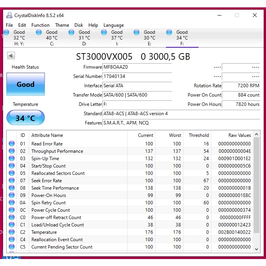
Task: Open the Edit menu
Action: coord(22,25)
